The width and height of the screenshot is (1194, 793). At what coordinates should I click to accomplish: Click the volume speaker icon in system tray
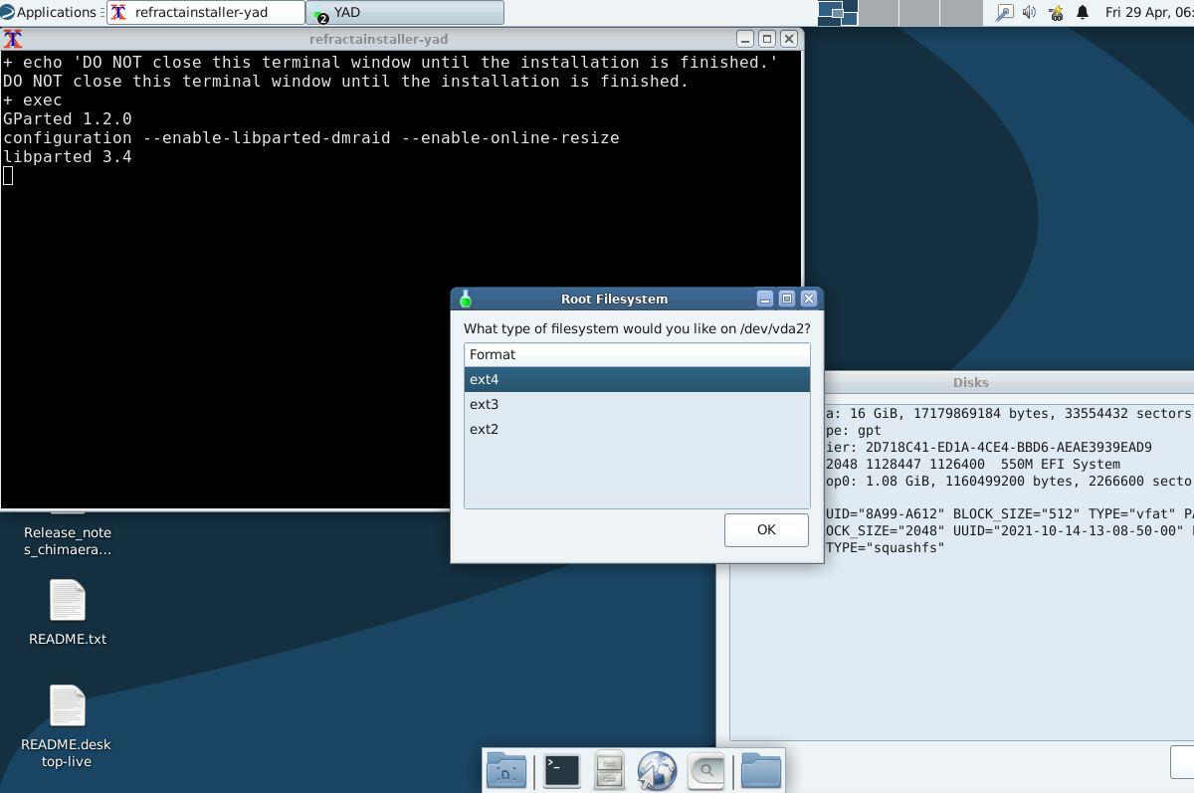[1026, 12]
